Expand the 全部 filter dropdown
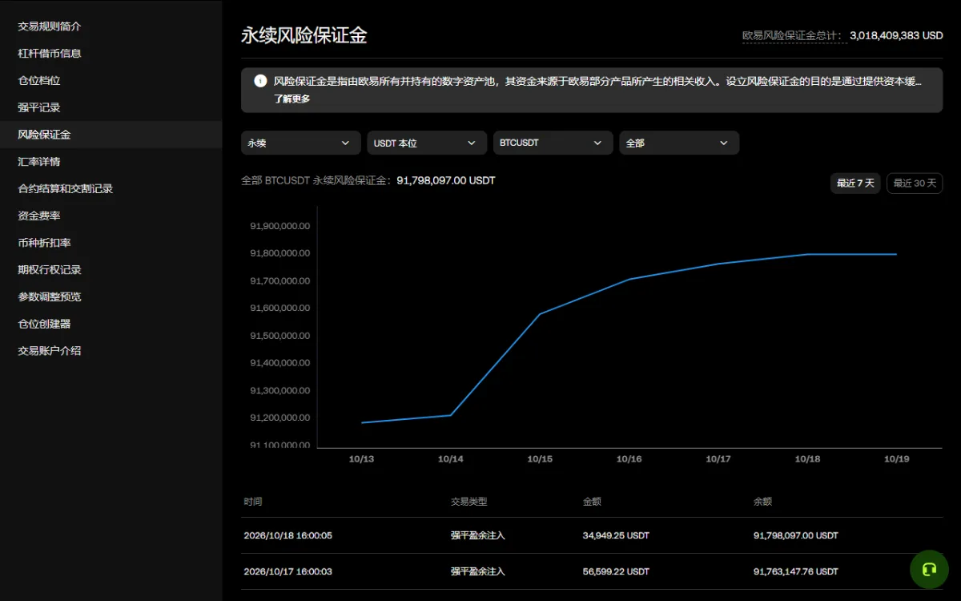The height and width of the screenshot is (601, 961). pyautogui.click(x=679, y=143)
